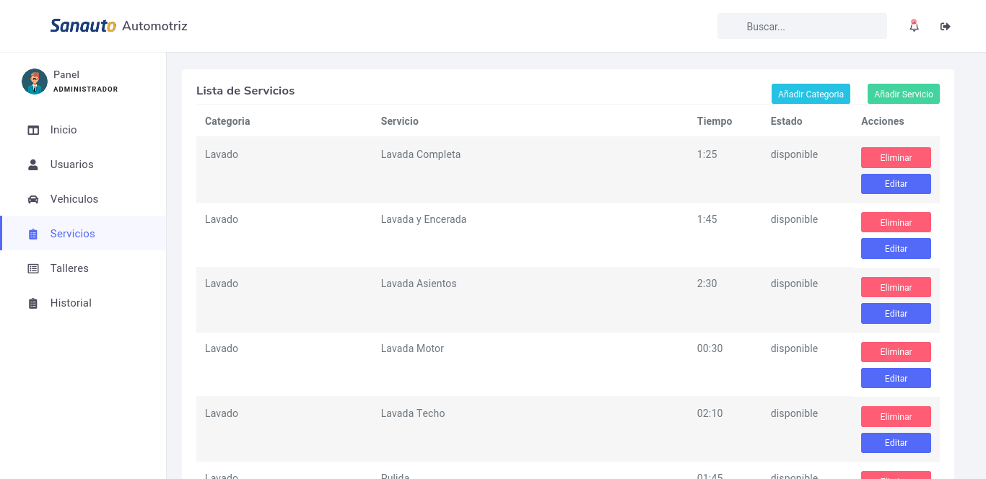This screenshot has height=479, width=986.
Task: Delete the Lavada Completa service
Action: click(x=896, y=157)
